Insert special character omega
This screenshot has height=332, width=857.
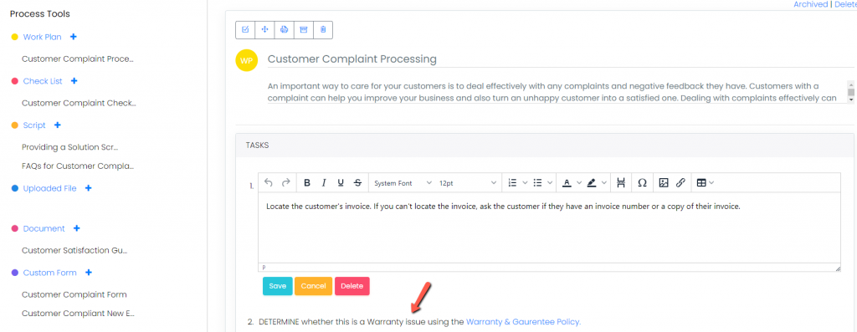click(x=642, y=183)
